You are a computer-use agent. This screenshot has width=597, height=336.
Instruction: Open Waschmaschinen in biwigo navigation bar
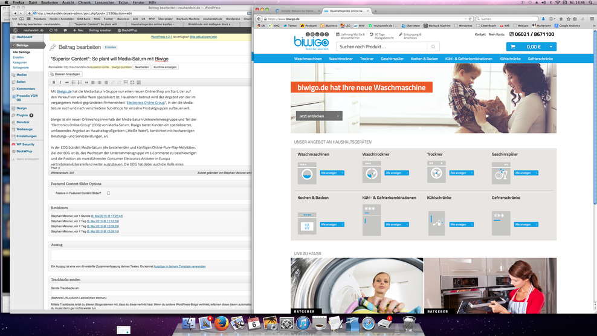point(308,59)
